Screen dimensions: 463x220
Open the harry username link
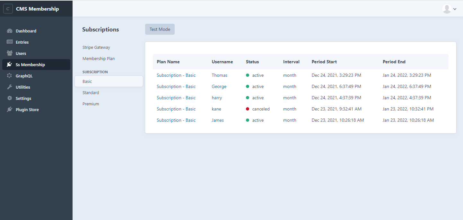[217, 98]
